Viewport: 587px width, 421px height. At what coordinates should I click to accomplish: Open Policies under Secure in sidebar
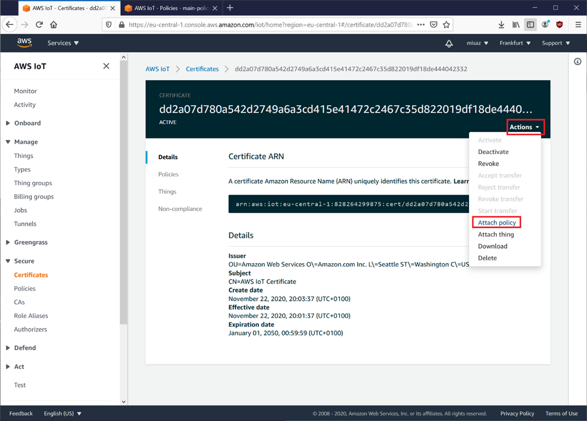click(x=25, y=288)
